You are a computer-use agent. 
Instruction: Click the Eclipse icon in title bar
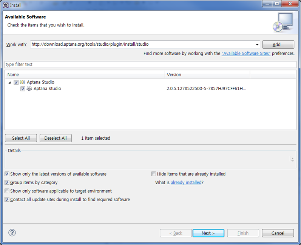[x=6, y=5]
